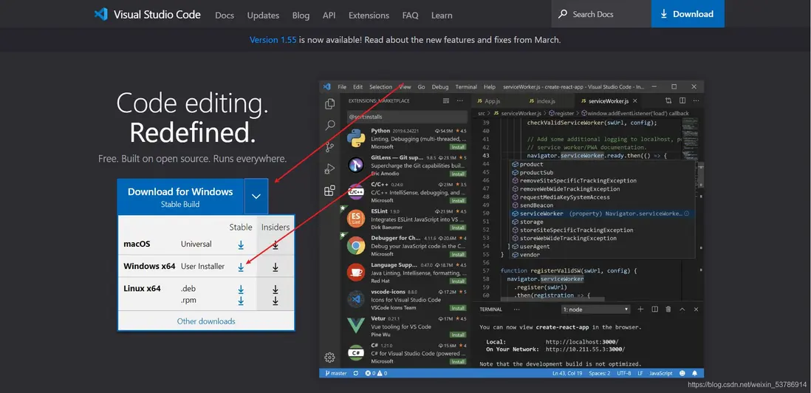Go to the Updates page
811x393 pixels.
point(263,16)
